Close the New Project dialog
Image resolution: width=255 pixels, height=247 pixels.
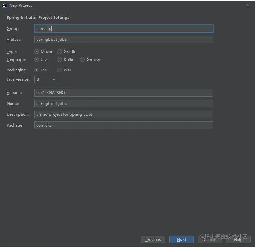(x=248, y=5)
